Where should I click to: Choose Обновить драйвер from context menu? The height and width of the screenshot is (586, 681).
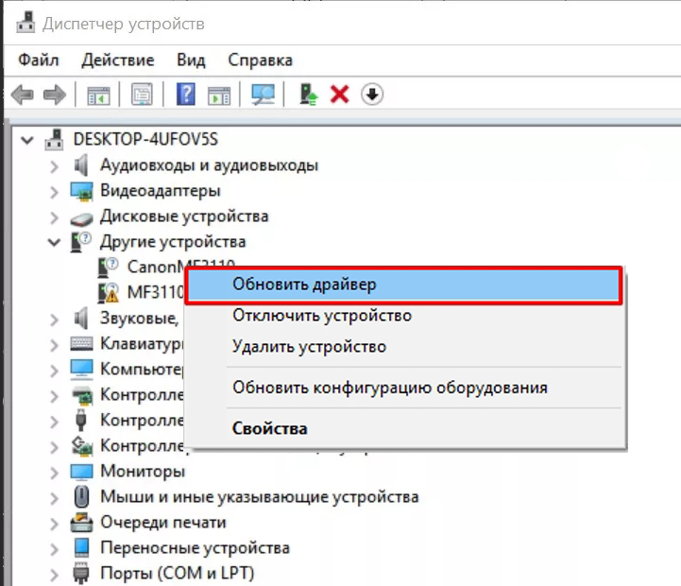point(304,284)
